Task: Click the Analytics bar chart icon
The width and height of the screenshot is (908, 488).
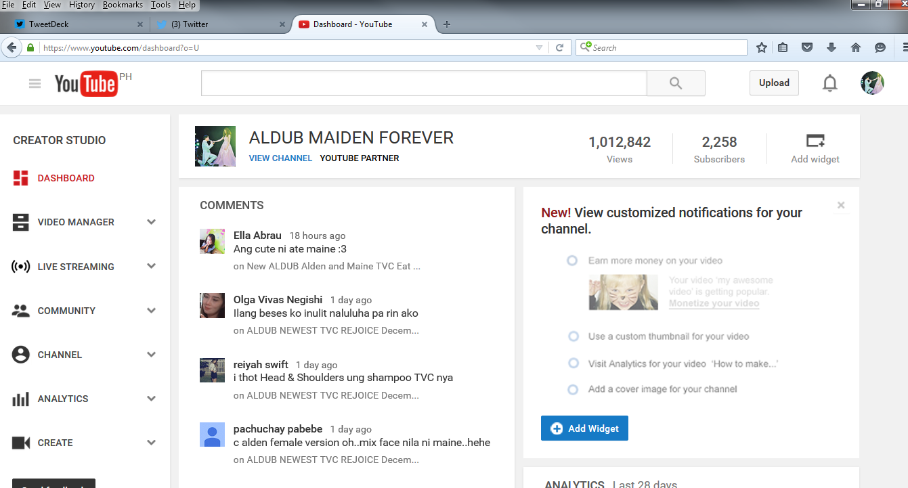Action: coord(21,399)
